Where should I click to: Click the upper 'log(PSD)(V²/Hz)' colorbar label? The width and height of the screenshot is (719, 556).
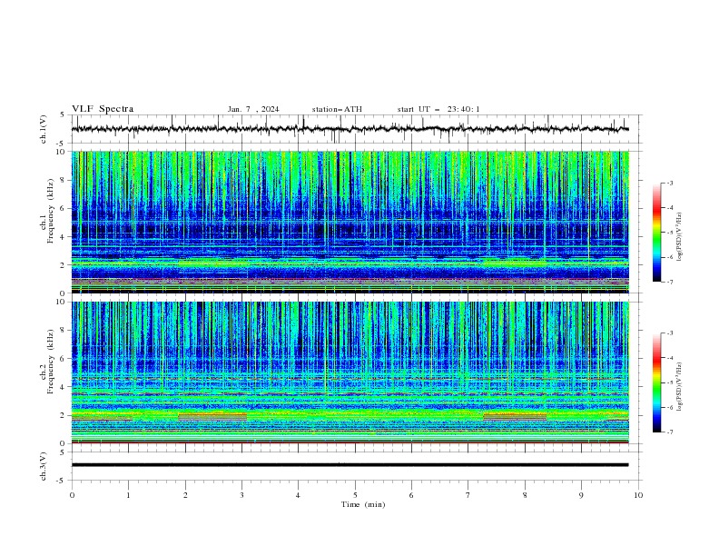click(x=679, y=237)
